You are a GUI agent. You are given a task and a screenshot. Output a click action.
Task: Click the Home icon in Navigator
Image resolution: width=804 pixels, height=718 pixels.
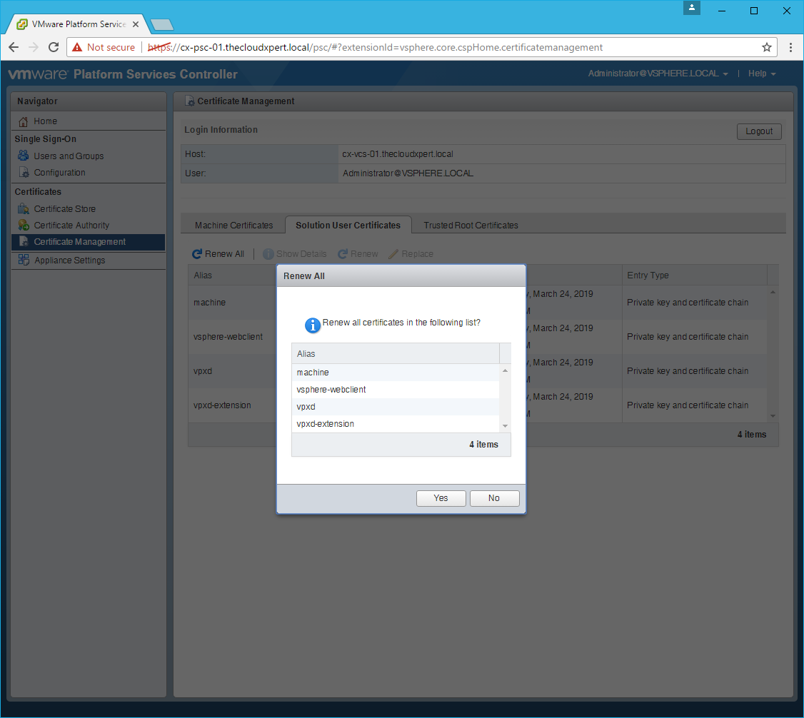[24, 121]
